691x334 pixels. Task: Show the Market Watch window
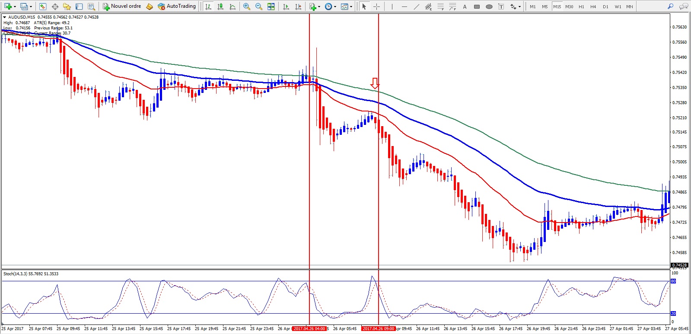pos(42,6)
